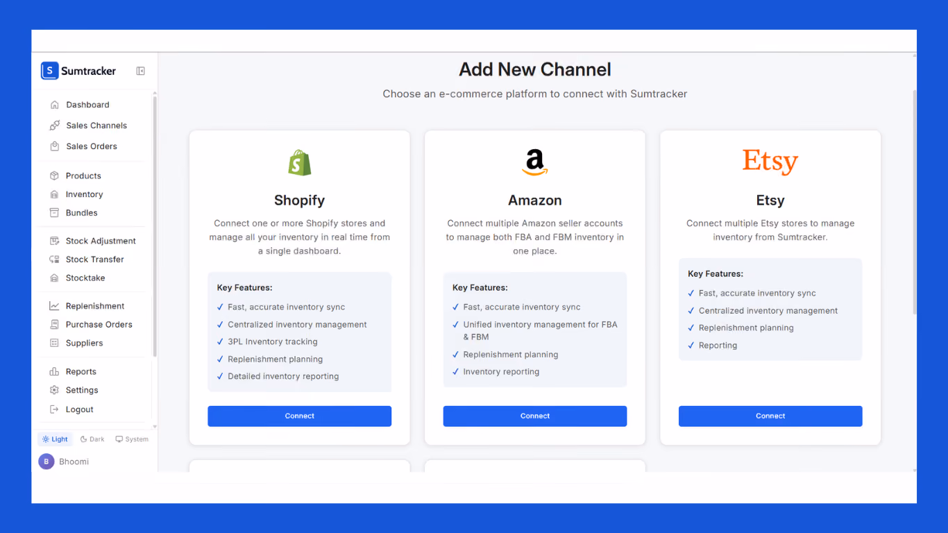Open Settings from the sidebar
948x533 pixels.
point(82,391)
